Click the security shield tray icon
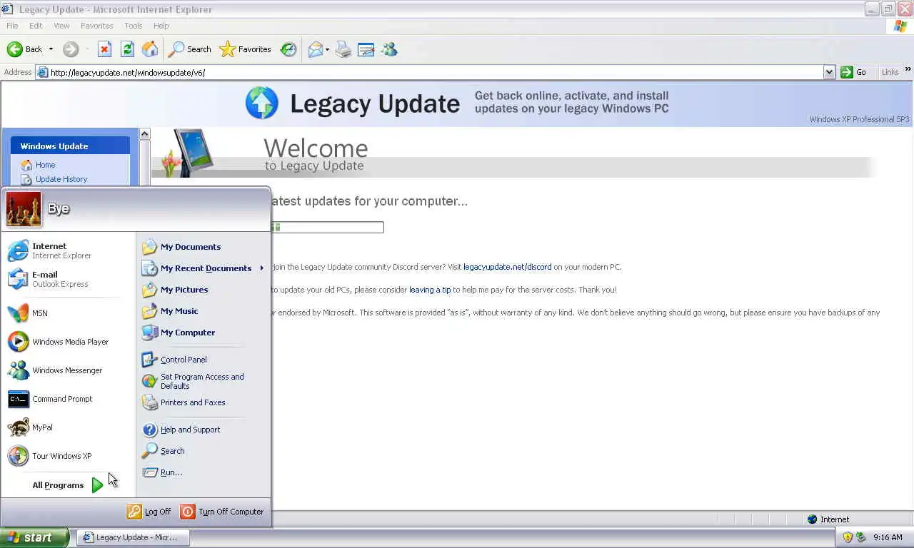Image resolution: width=914 pixels, height=548 pixels. pyautogui.click(x=848, y=537)
